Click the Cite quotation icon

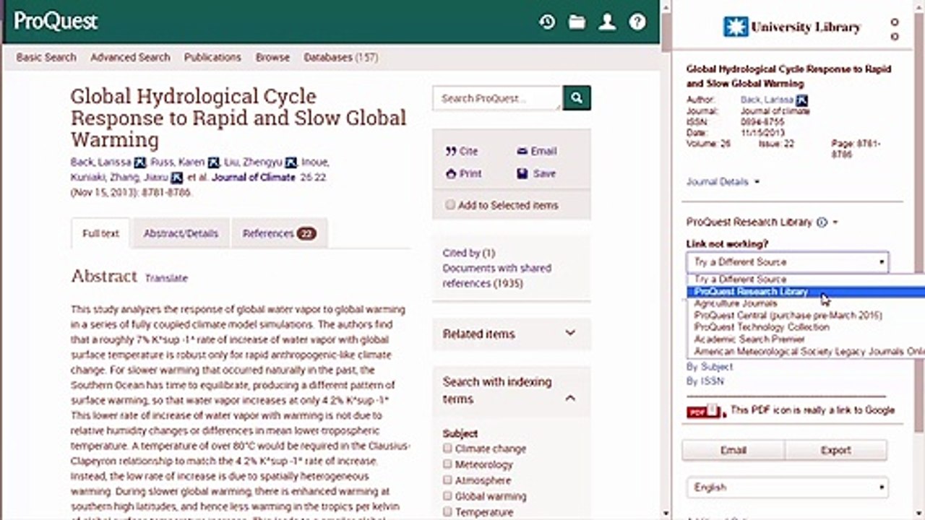tap(451, 151)
